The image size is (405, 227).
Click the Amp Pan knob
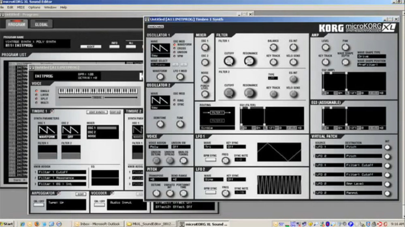click(345, 48)
